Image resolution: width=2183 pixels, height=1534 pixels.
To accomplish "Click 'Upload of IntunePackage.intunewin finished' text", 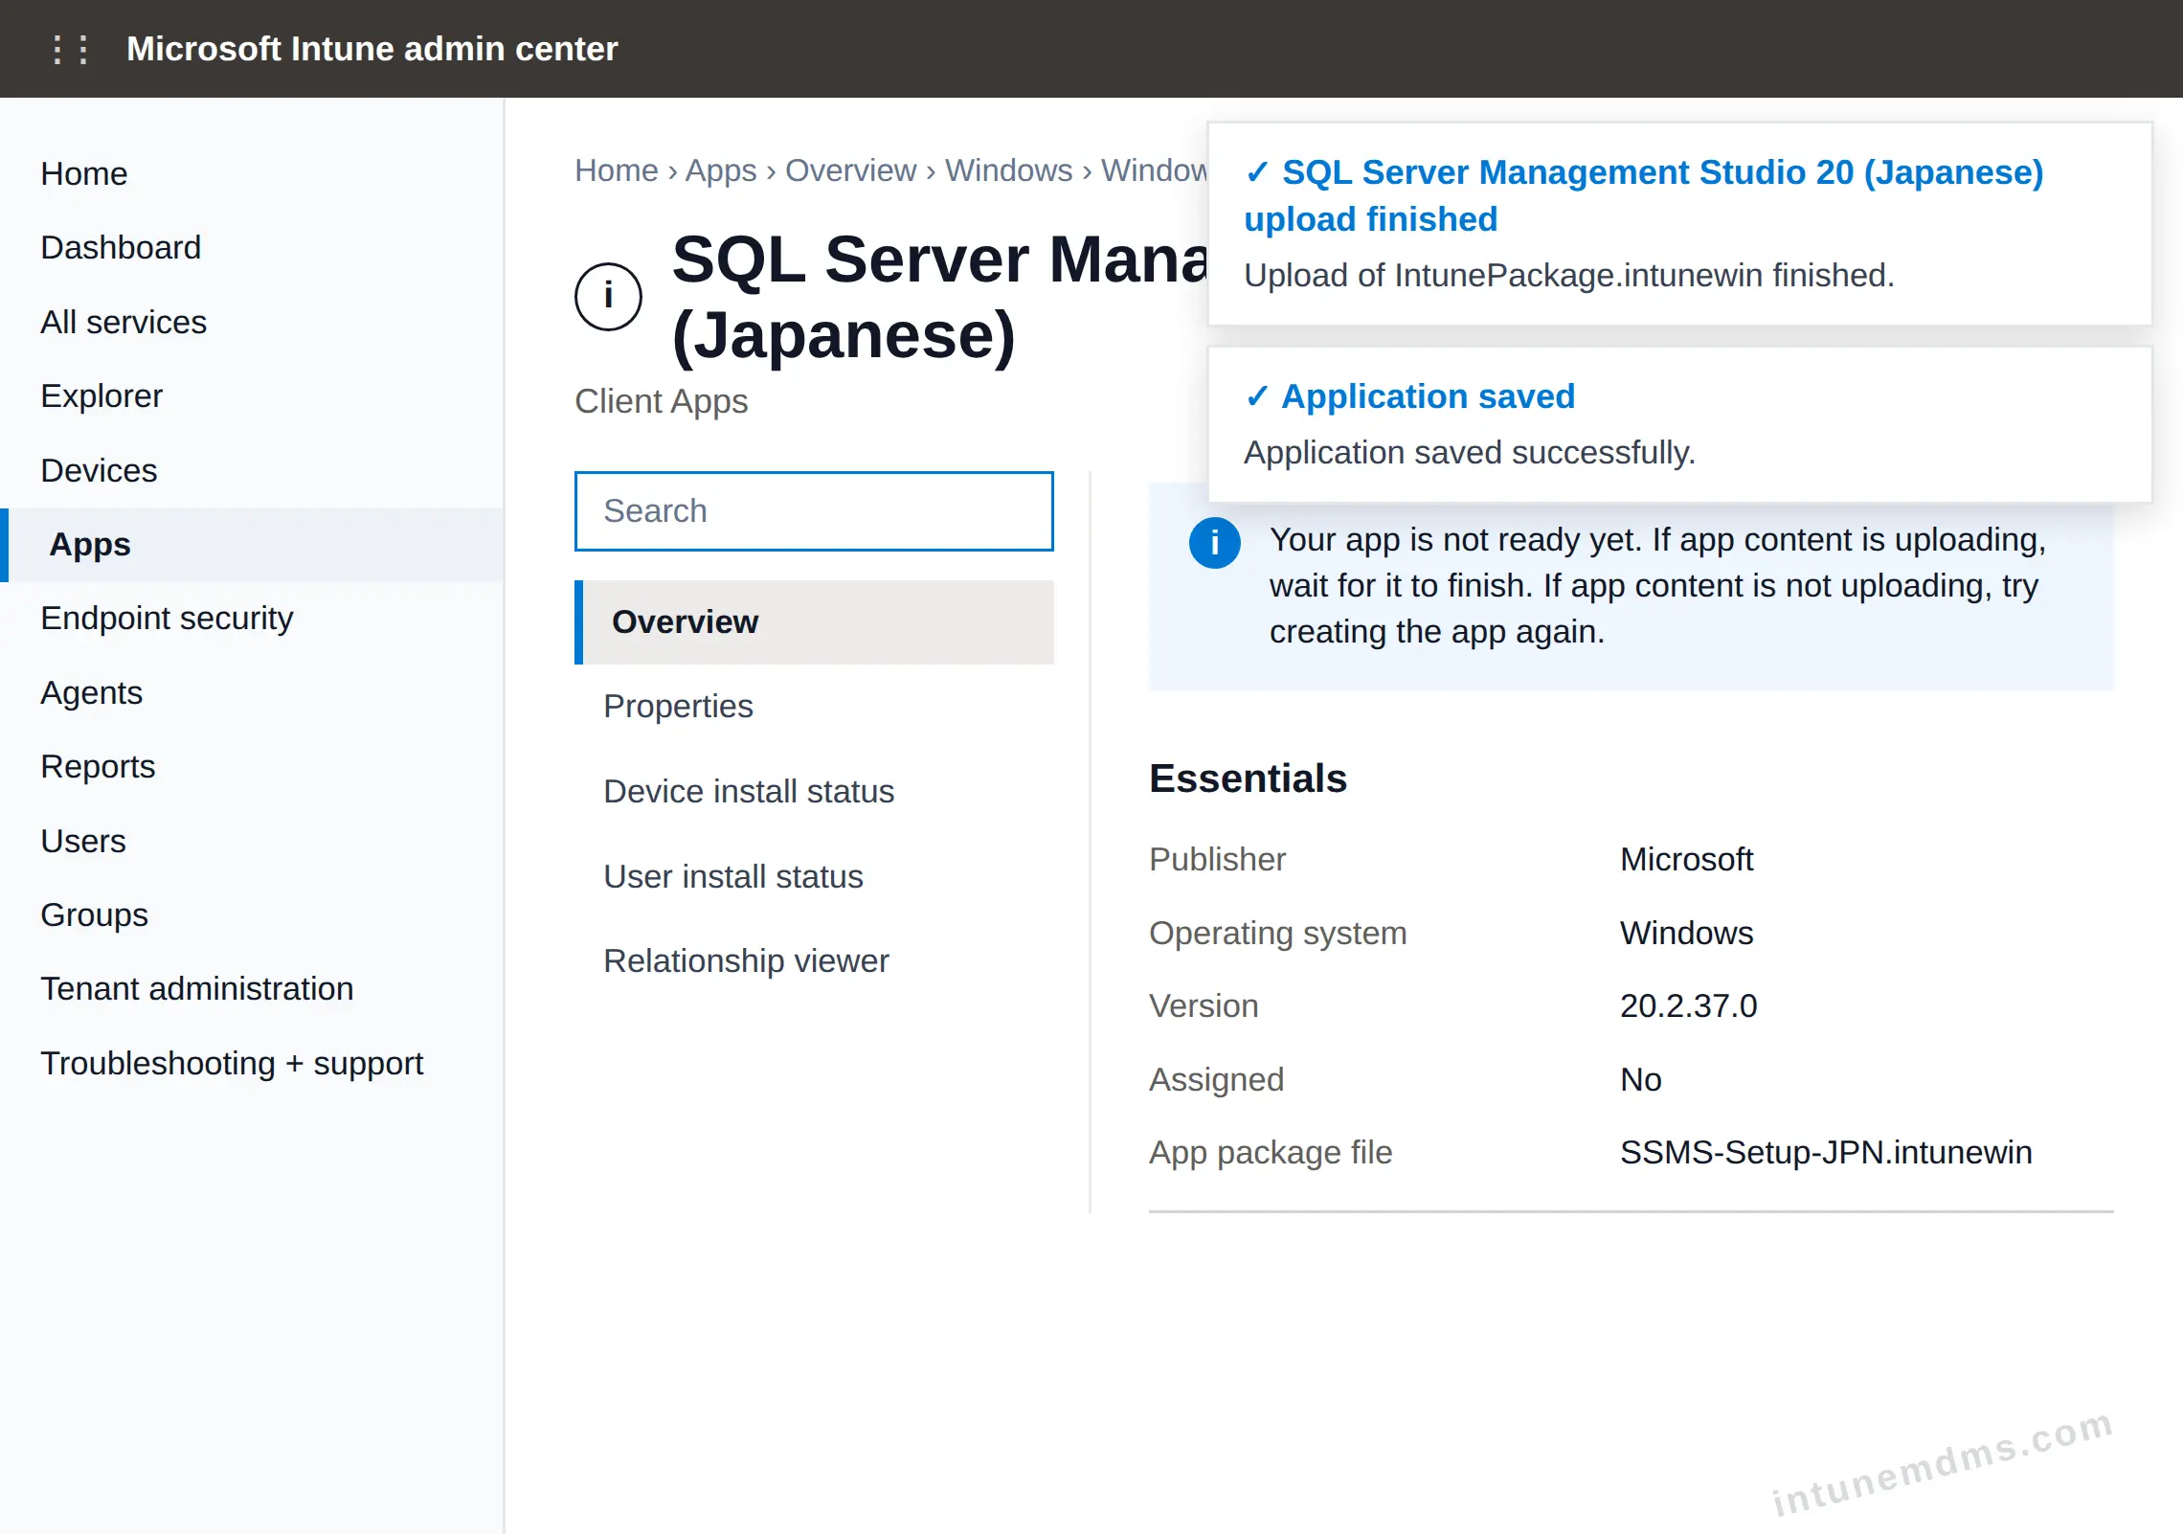I will 1568,276.
